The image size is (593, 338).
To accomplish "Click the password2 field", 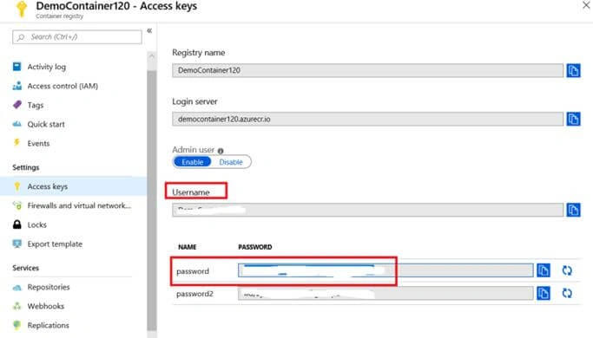I will click(x=385, y=294).
